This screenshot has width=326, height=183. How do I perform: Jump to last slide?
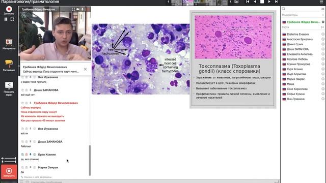pos(277,2)
